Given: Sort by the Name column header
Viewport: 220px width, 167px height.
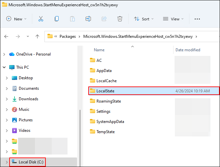Looking at the screenshot, I should pos(99,50).
